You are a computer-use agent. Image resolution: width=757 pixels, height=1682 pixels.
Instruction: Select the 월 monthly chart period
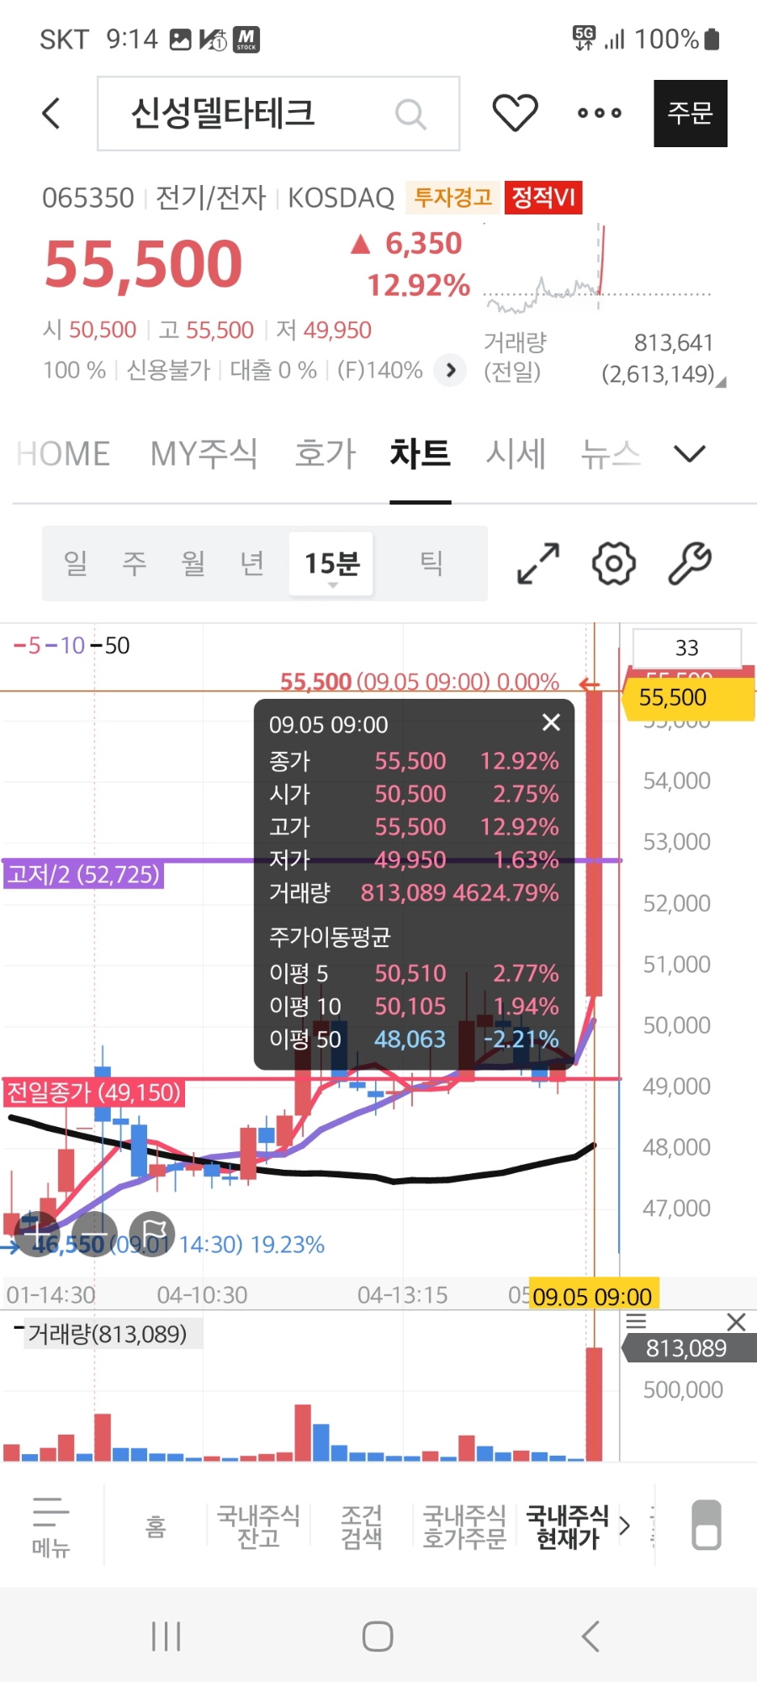pos(193,563)
